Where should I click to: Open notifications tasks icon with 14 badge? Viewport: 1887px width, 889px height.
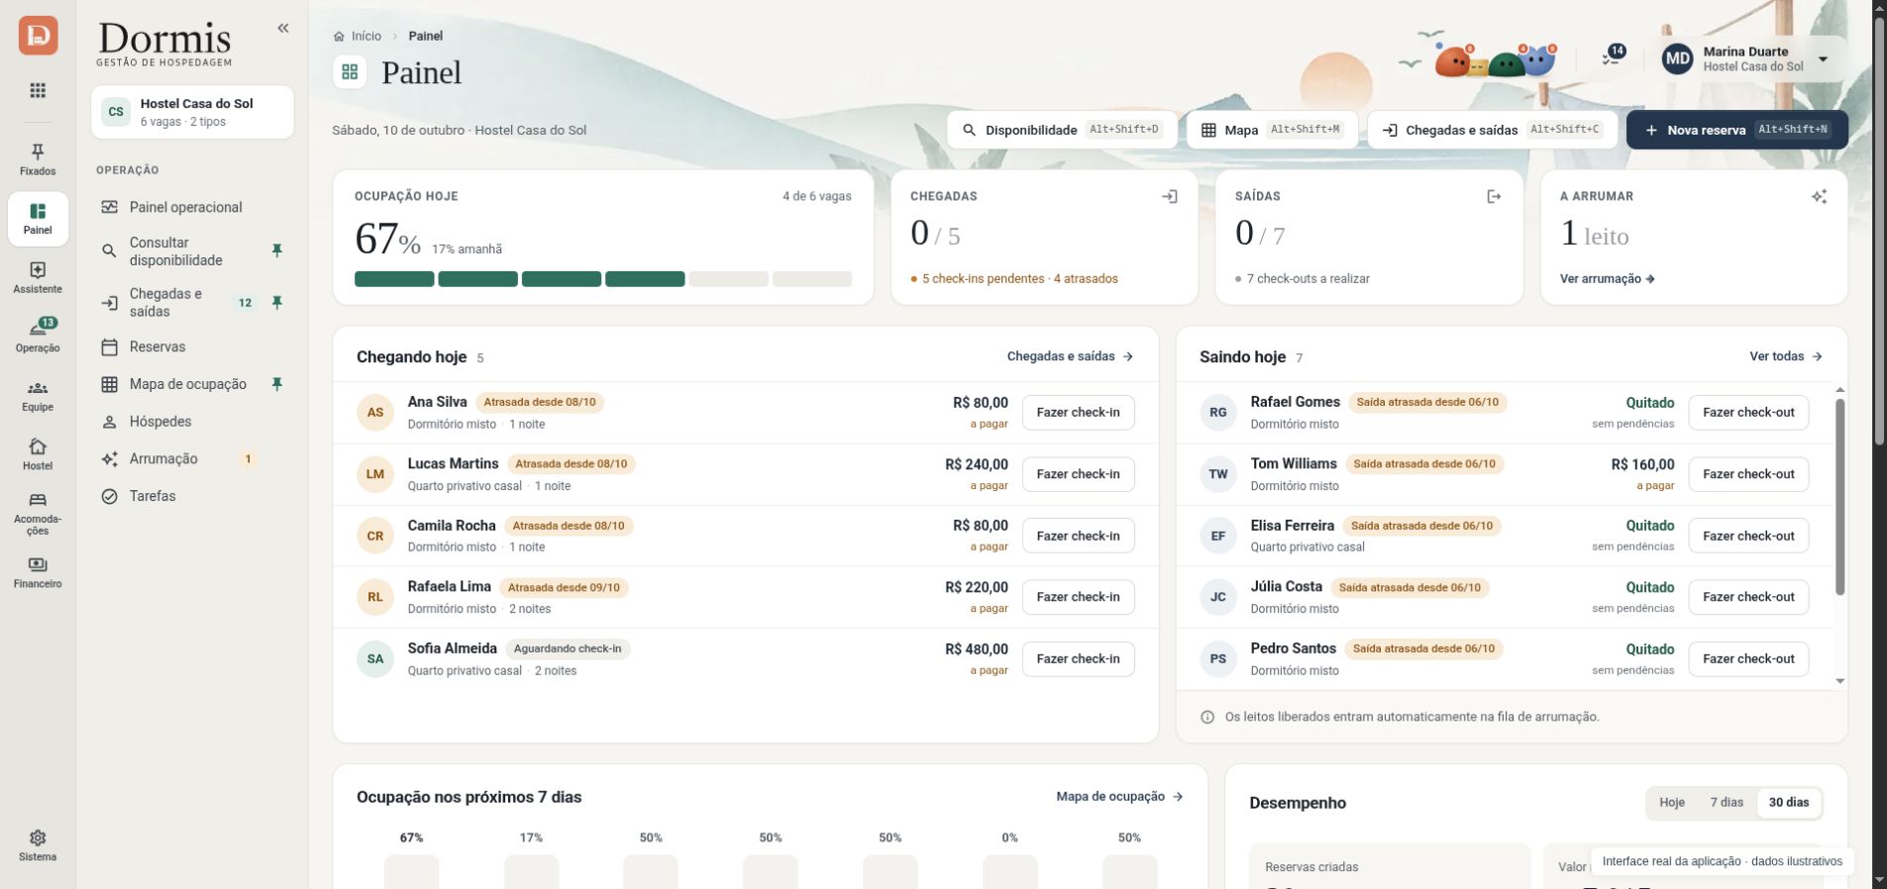tap(1613, 56)
